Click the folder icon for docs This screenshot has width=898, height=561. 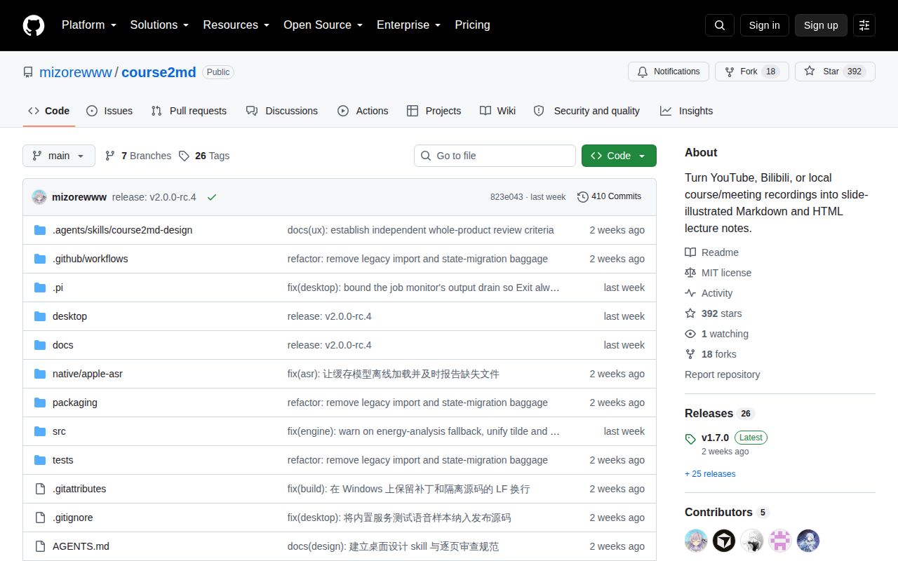pyautogui.click(x=40, y=345)
